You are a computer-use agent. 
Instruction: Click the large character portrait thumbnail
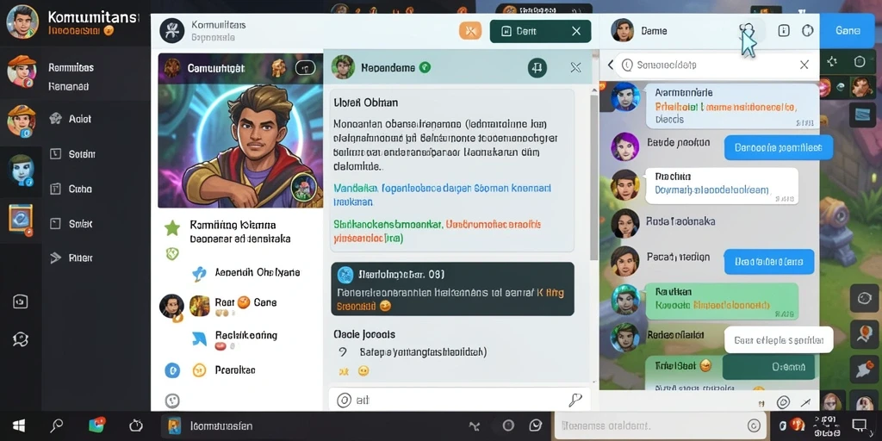241,146
